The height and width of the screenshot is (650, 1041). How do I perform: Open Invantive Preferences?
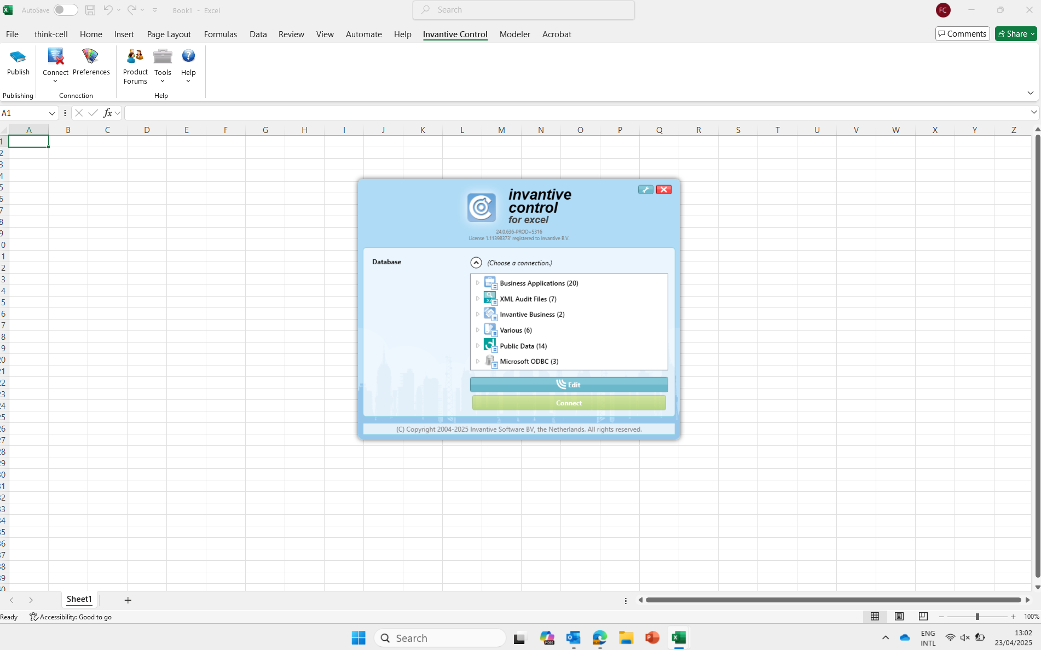[x=91, y=62]
